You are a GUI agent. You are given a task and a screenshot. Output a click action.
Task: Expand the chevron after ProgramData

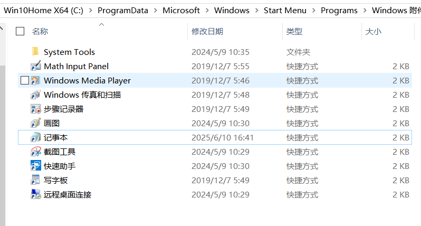(x=156, y=11)
